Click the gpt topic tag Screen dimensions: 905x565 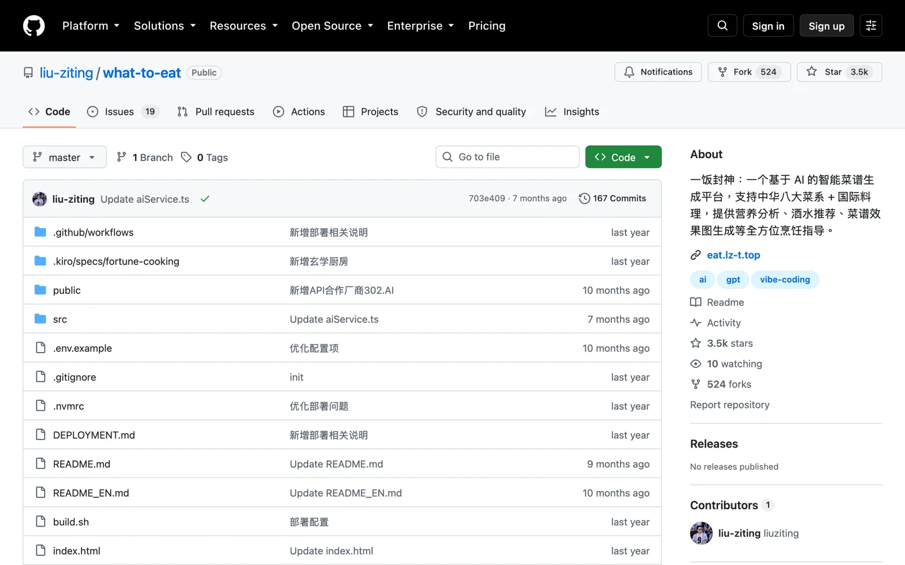(x=733, y=280)
